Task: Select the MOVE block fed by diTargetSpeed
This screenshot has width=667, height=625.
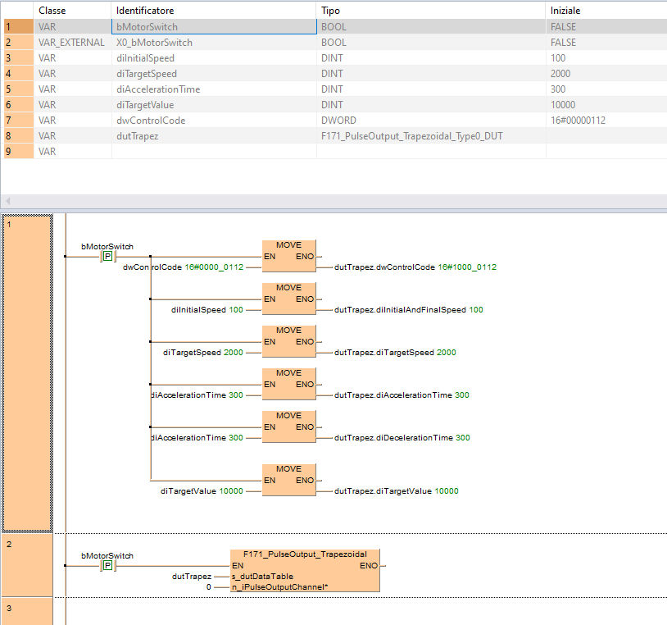Action: [288, 341]
